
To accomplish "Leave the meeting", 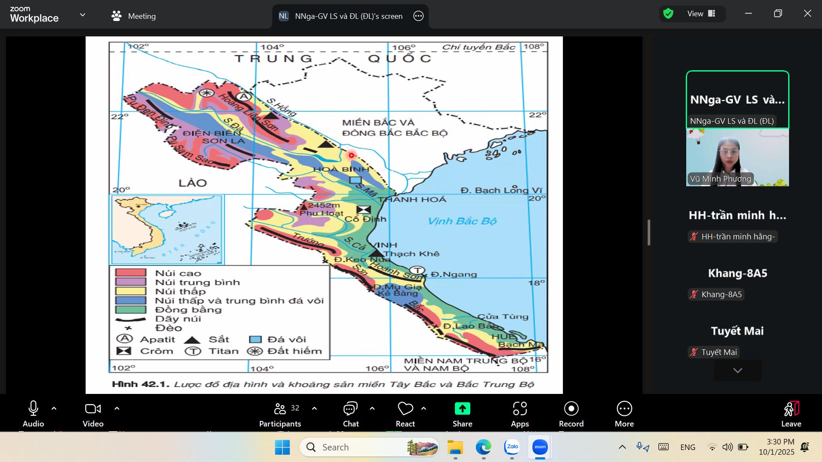I will 791,414.
